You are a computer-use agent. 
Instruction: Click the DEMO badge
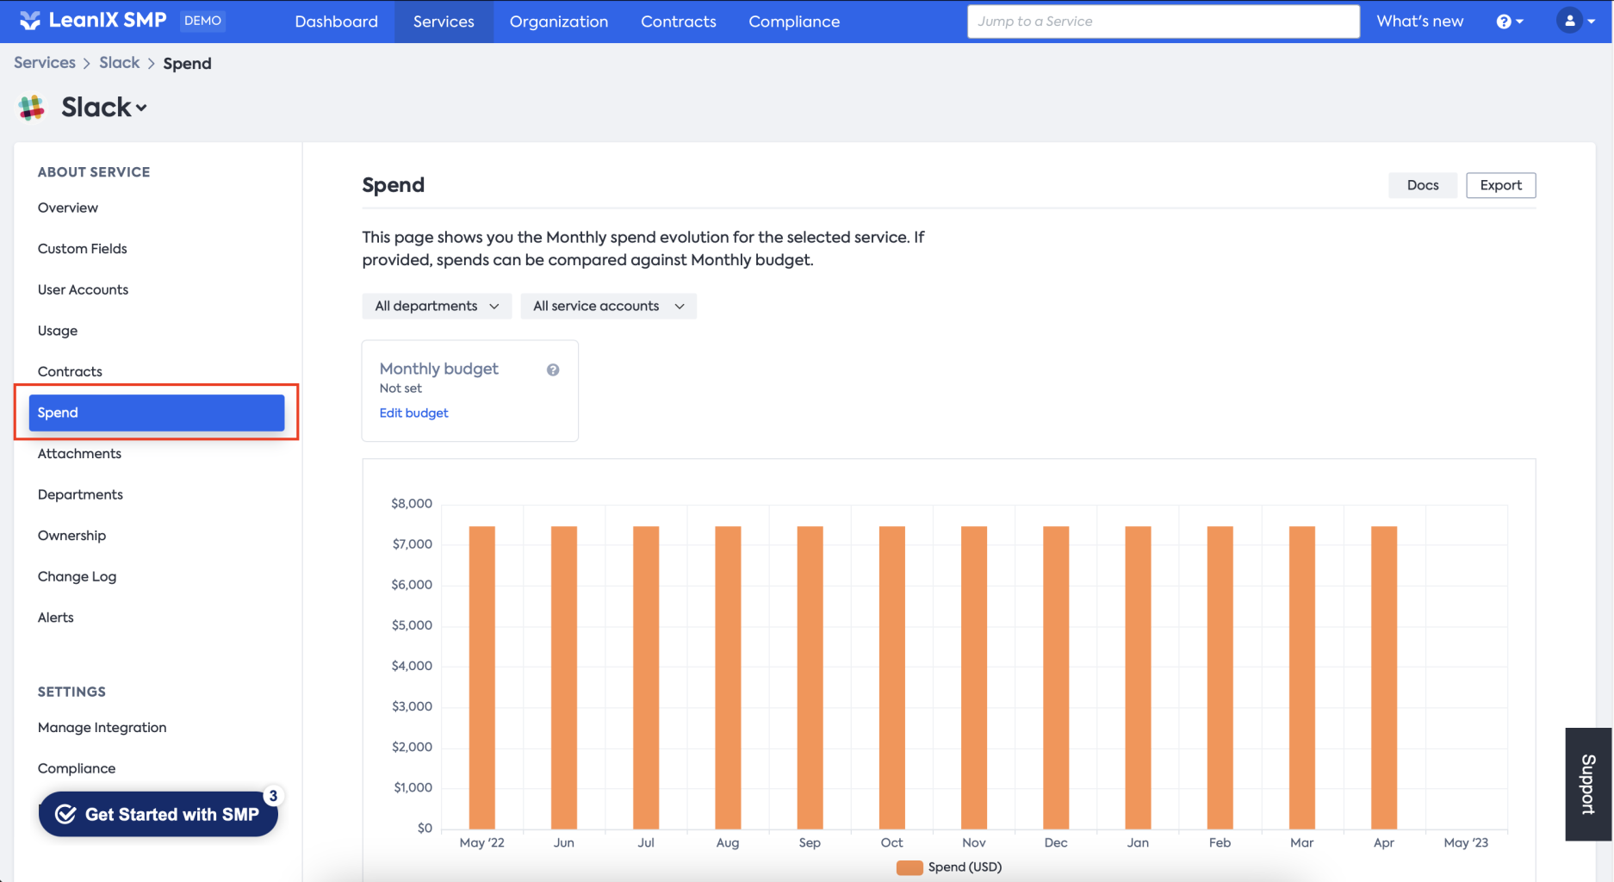pyautogui.click(x=202, y=21)
